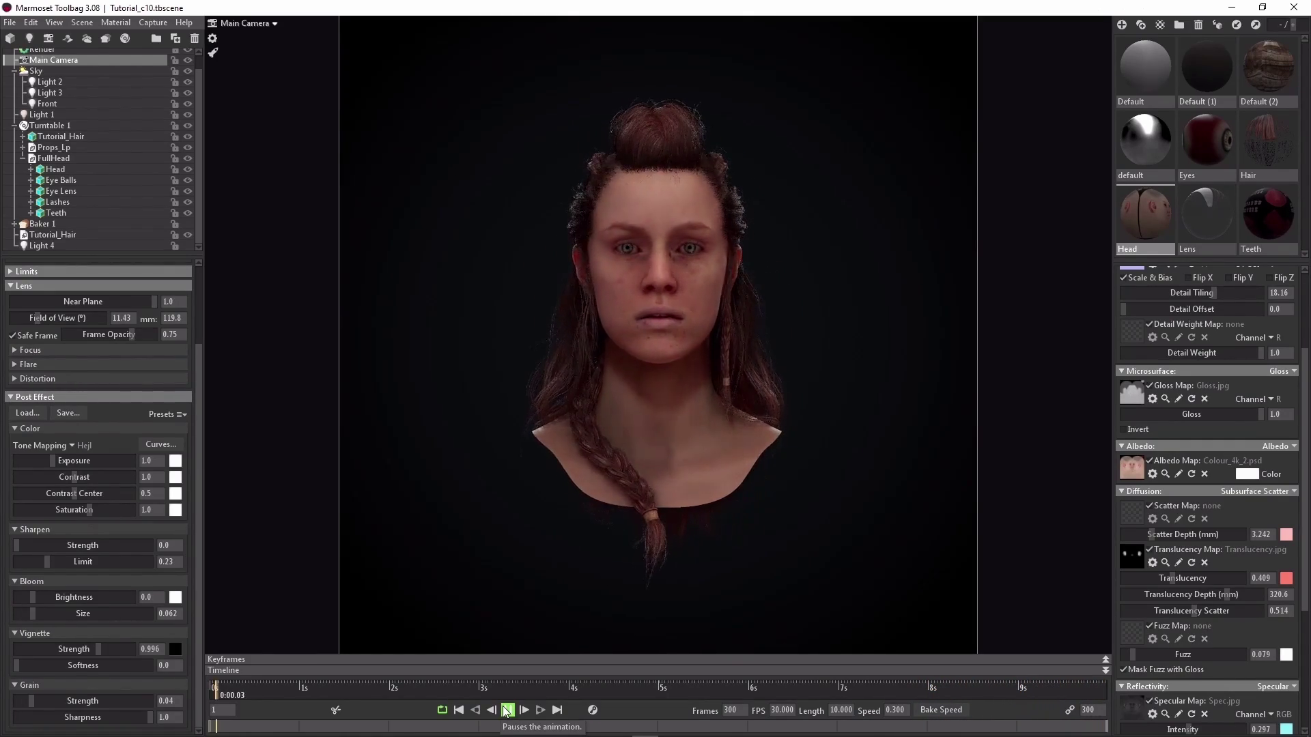Click the rocket icon below viewport gear

pyautogui.click(x=212, y=53)
